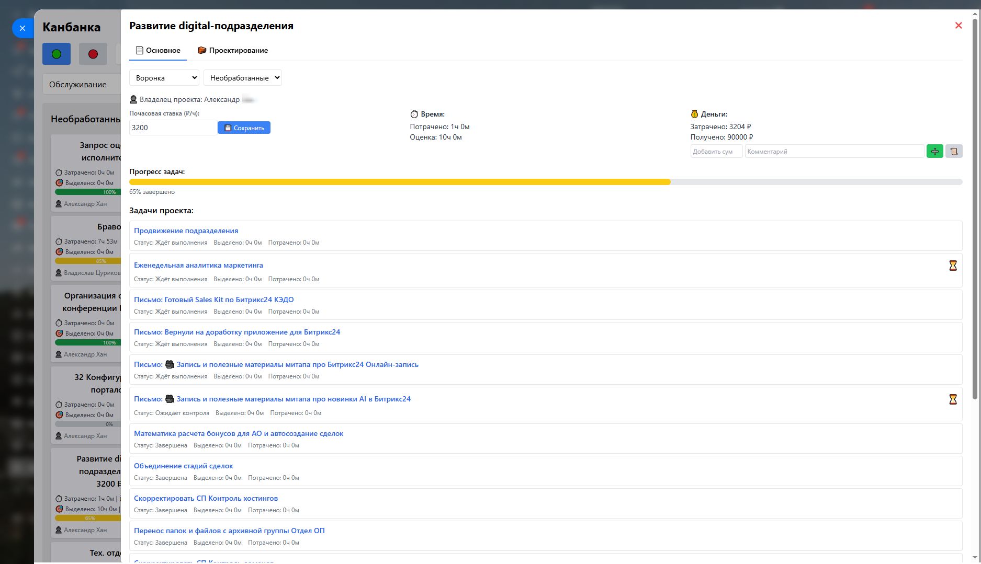The image size is (981, 564).
Task: Toggle the green circle filter button
Action: (x=57, y=54)
